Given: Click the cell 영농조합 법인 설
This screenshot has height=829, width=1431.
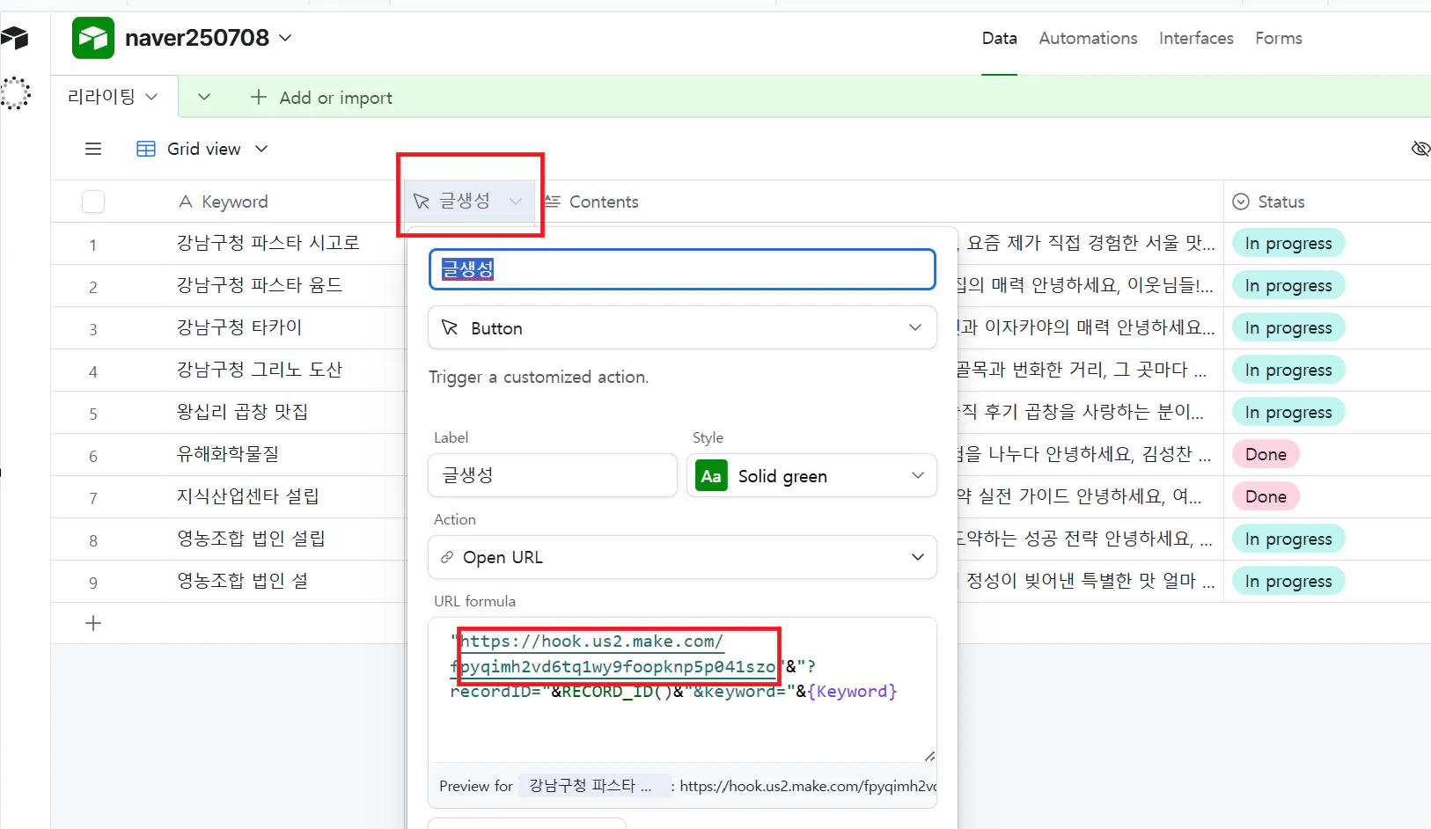Looking at the screenshot, I should click(x=242, y=581).
